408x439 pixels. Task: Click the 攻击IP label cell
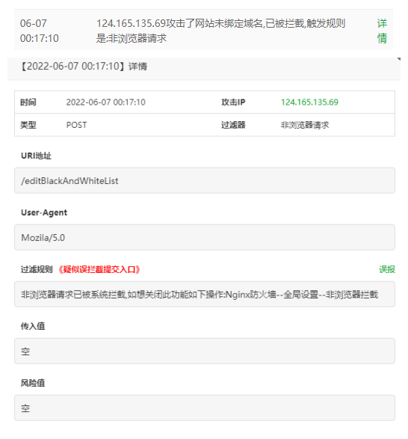(x=233, y=102)
